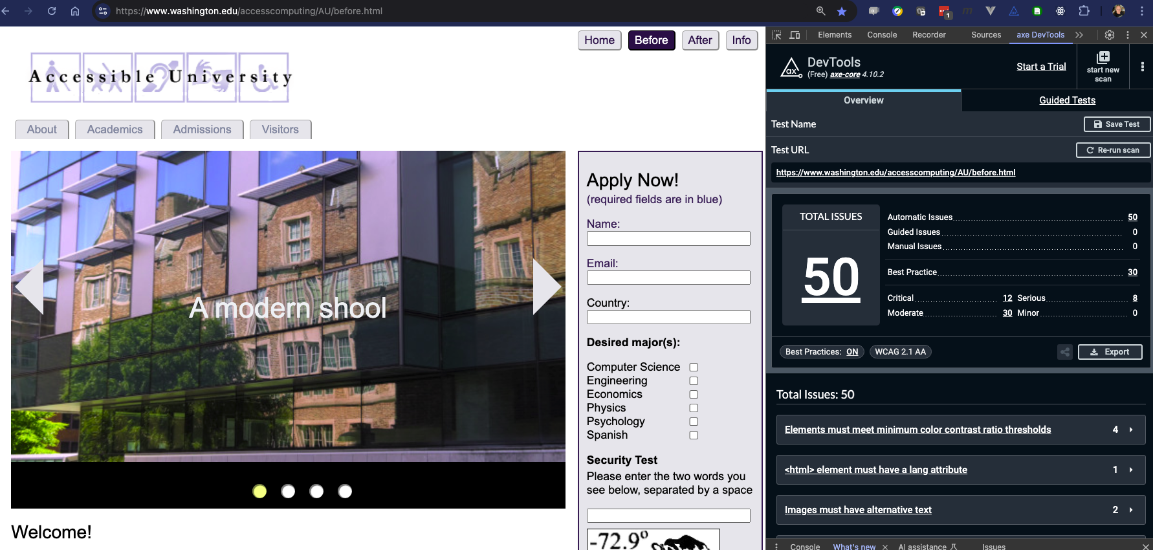Open Chrome's three-dot main menu
The image size is (1153, 550).
pos(1142,11)
